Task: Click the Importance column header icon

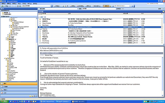Action: [x=39, y=14]
